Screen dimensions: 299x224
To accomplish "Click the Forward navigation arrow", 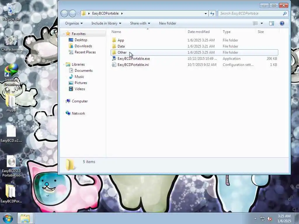I will pos(72,13).
